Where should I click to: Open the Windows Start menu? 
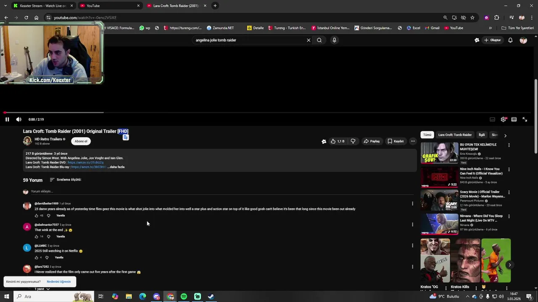[x=7, y=297]
